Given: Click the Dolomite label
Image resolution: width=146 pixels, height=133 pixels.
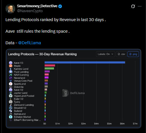Looking at the screenshot, I should click(x=19, y=87).
